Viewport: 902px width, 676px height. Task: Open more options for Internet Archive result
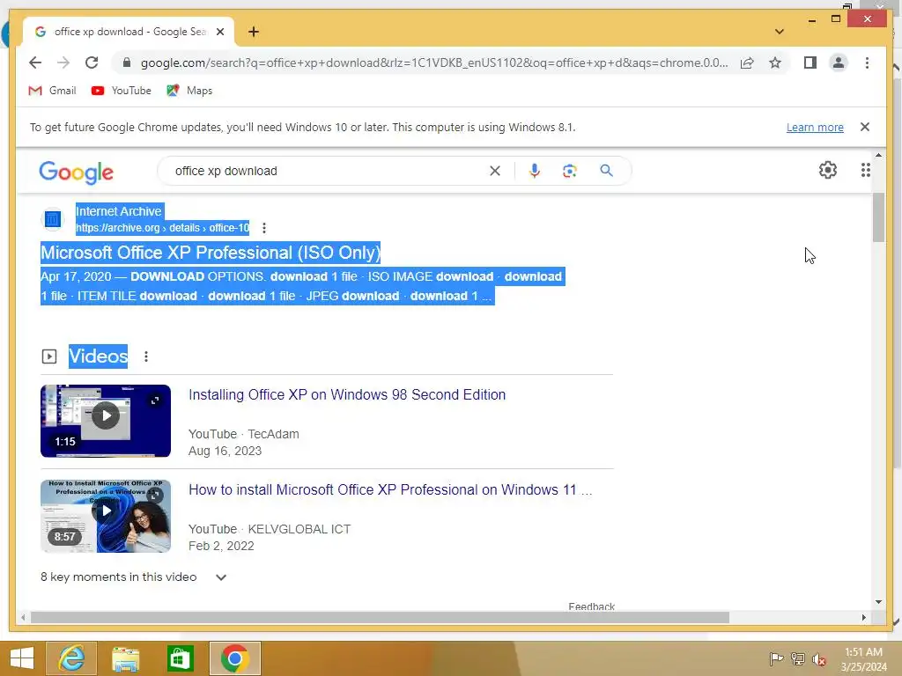[264, 228]
